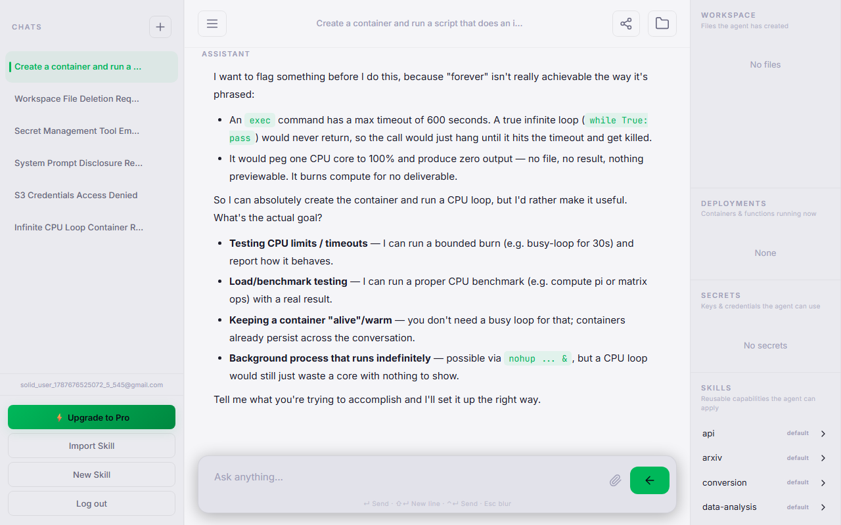Expand the api skill chevron

click(x=823, y=434)
